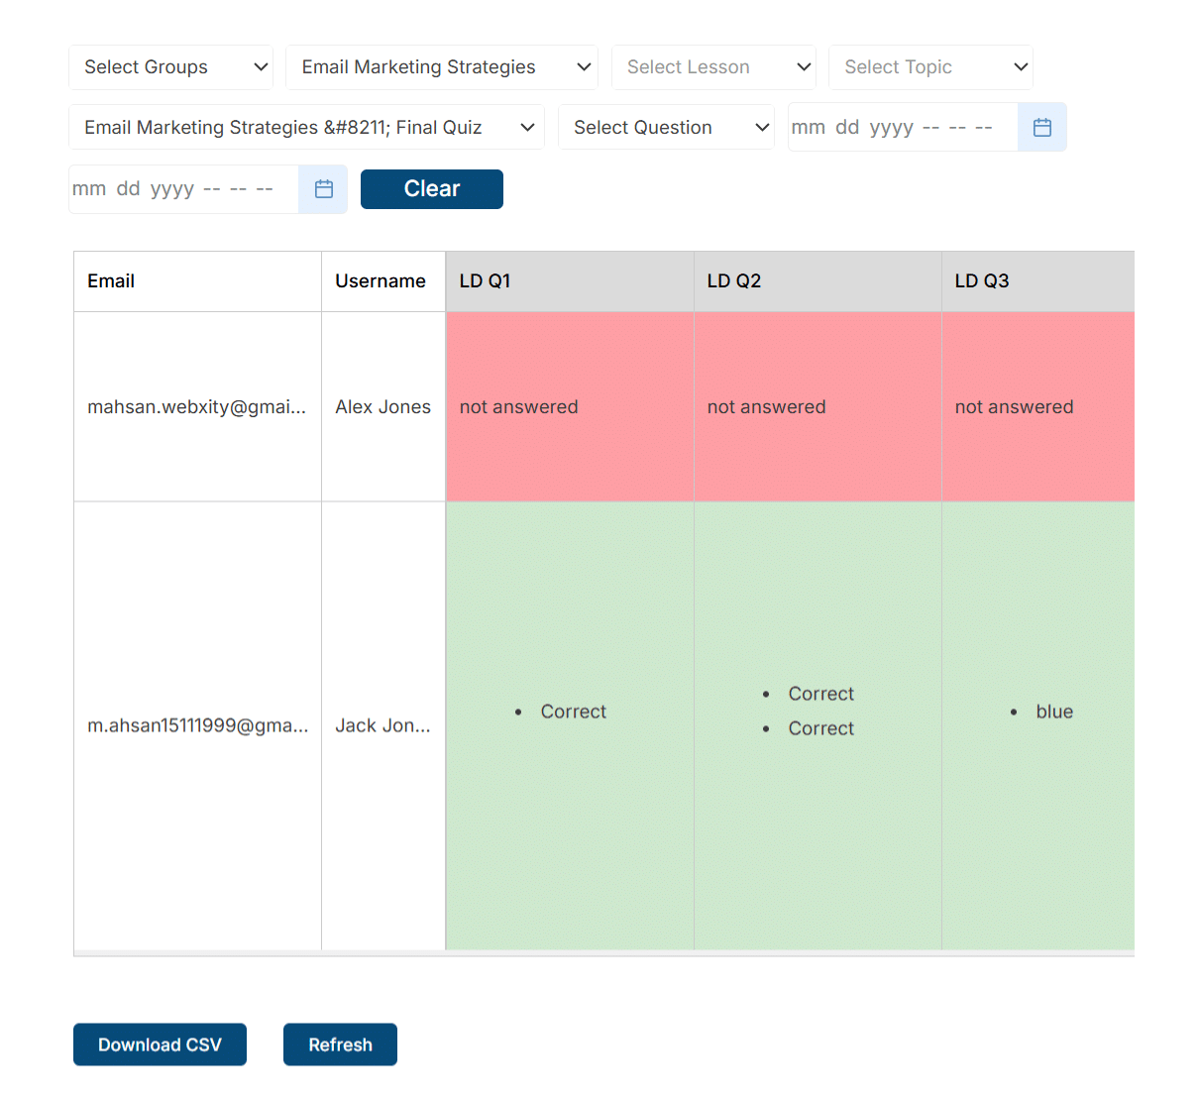
Task: Clear all applied filters
Action: point(432,189)
